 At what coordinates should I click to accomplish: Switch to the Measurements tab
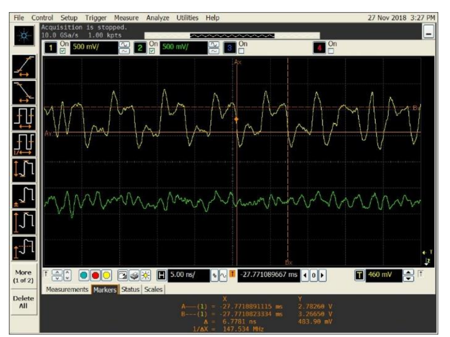[67, 290]
